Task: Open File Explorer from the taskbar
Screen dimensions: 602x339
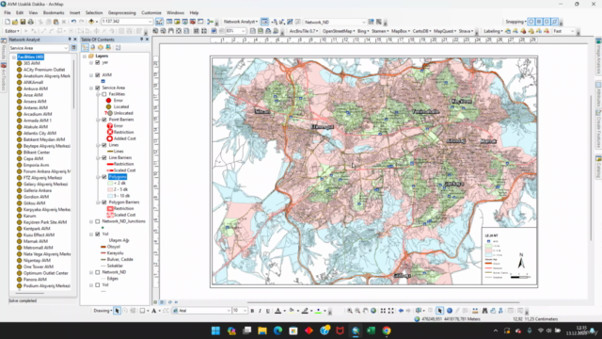Action: (x=262, y=331)
